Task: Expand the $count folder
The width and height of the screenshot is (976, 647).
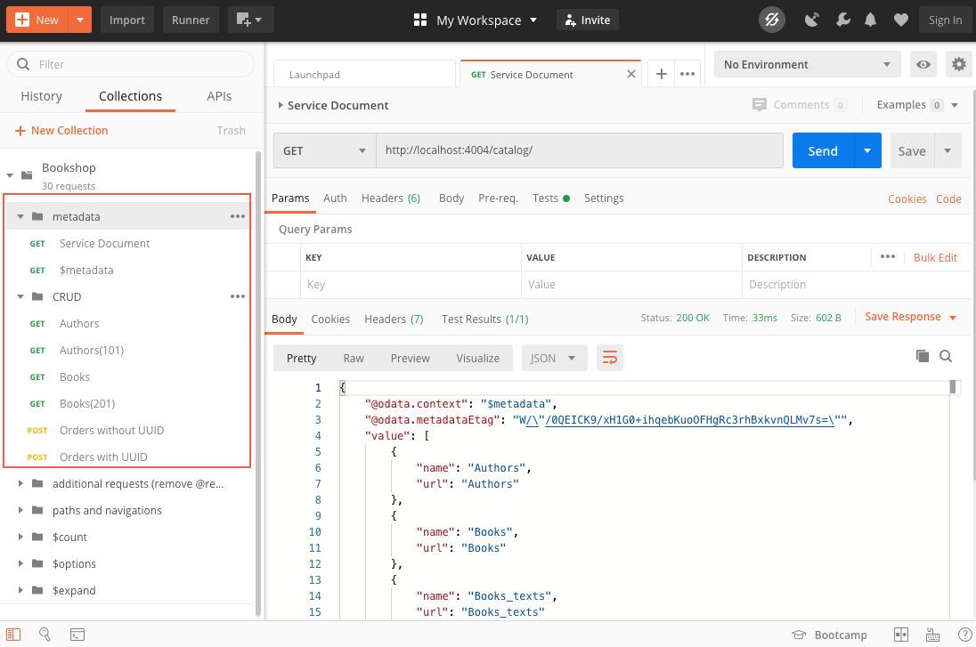Action: click(20, 537)
